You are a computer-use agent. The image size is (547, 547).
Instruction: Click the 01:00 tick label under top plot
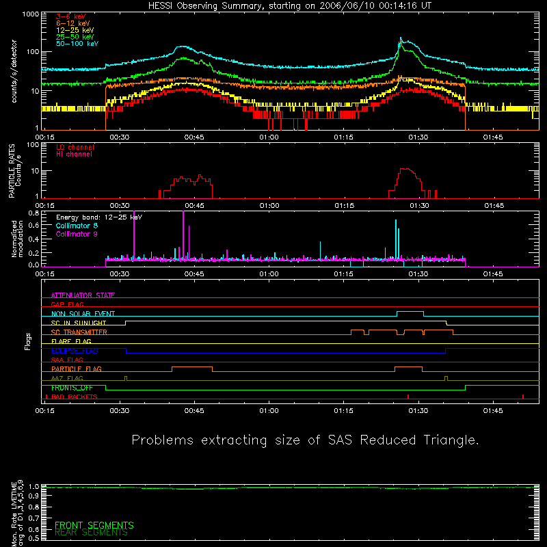[269, 137]
